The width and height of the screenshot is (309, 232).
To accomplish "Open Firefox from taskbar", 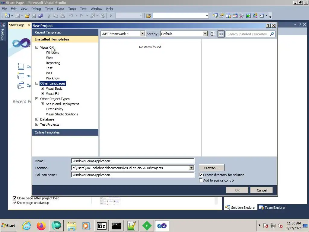I will 41,225.
